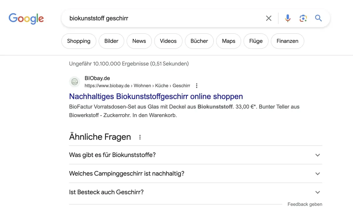Open the Maps filter
The width and height of the screenshot is (353, 219).
pyautogui.click(x=229, y=41)
